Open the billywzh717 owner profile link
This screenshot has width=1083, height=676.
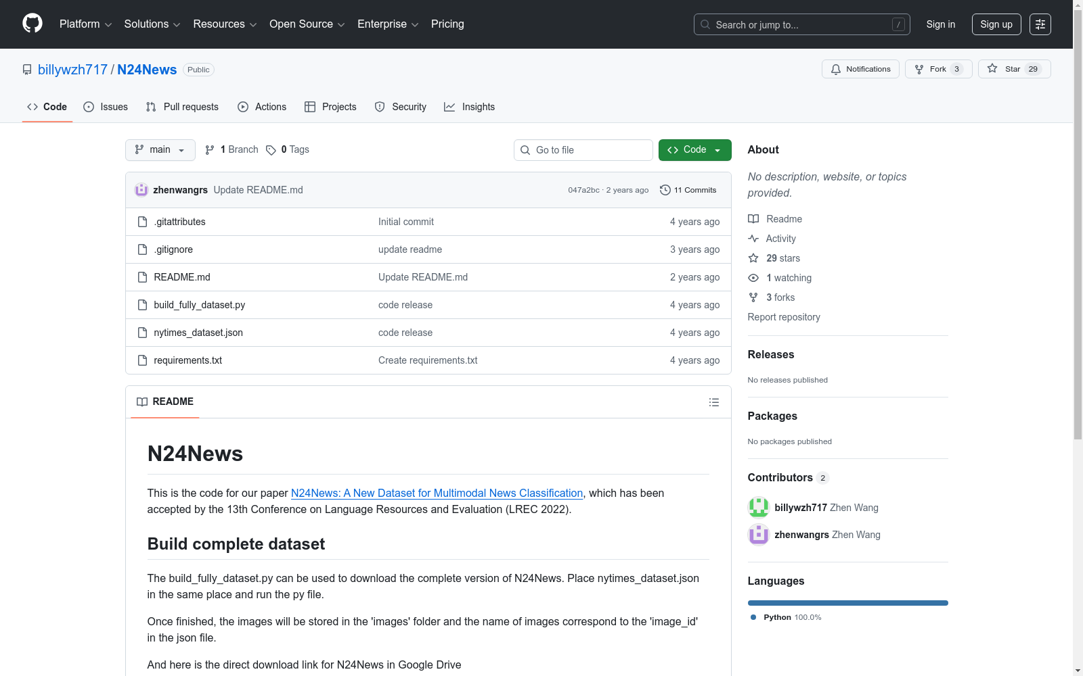pos(73,70)
